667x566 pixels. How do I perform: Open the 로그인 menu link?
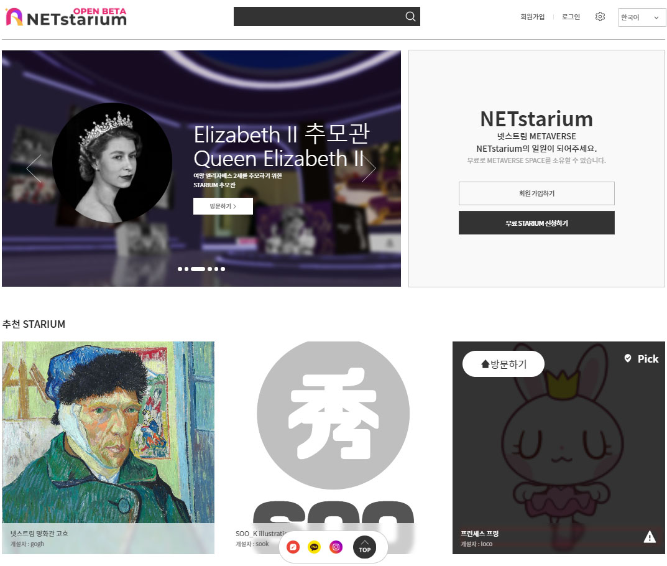coord(571,17)
